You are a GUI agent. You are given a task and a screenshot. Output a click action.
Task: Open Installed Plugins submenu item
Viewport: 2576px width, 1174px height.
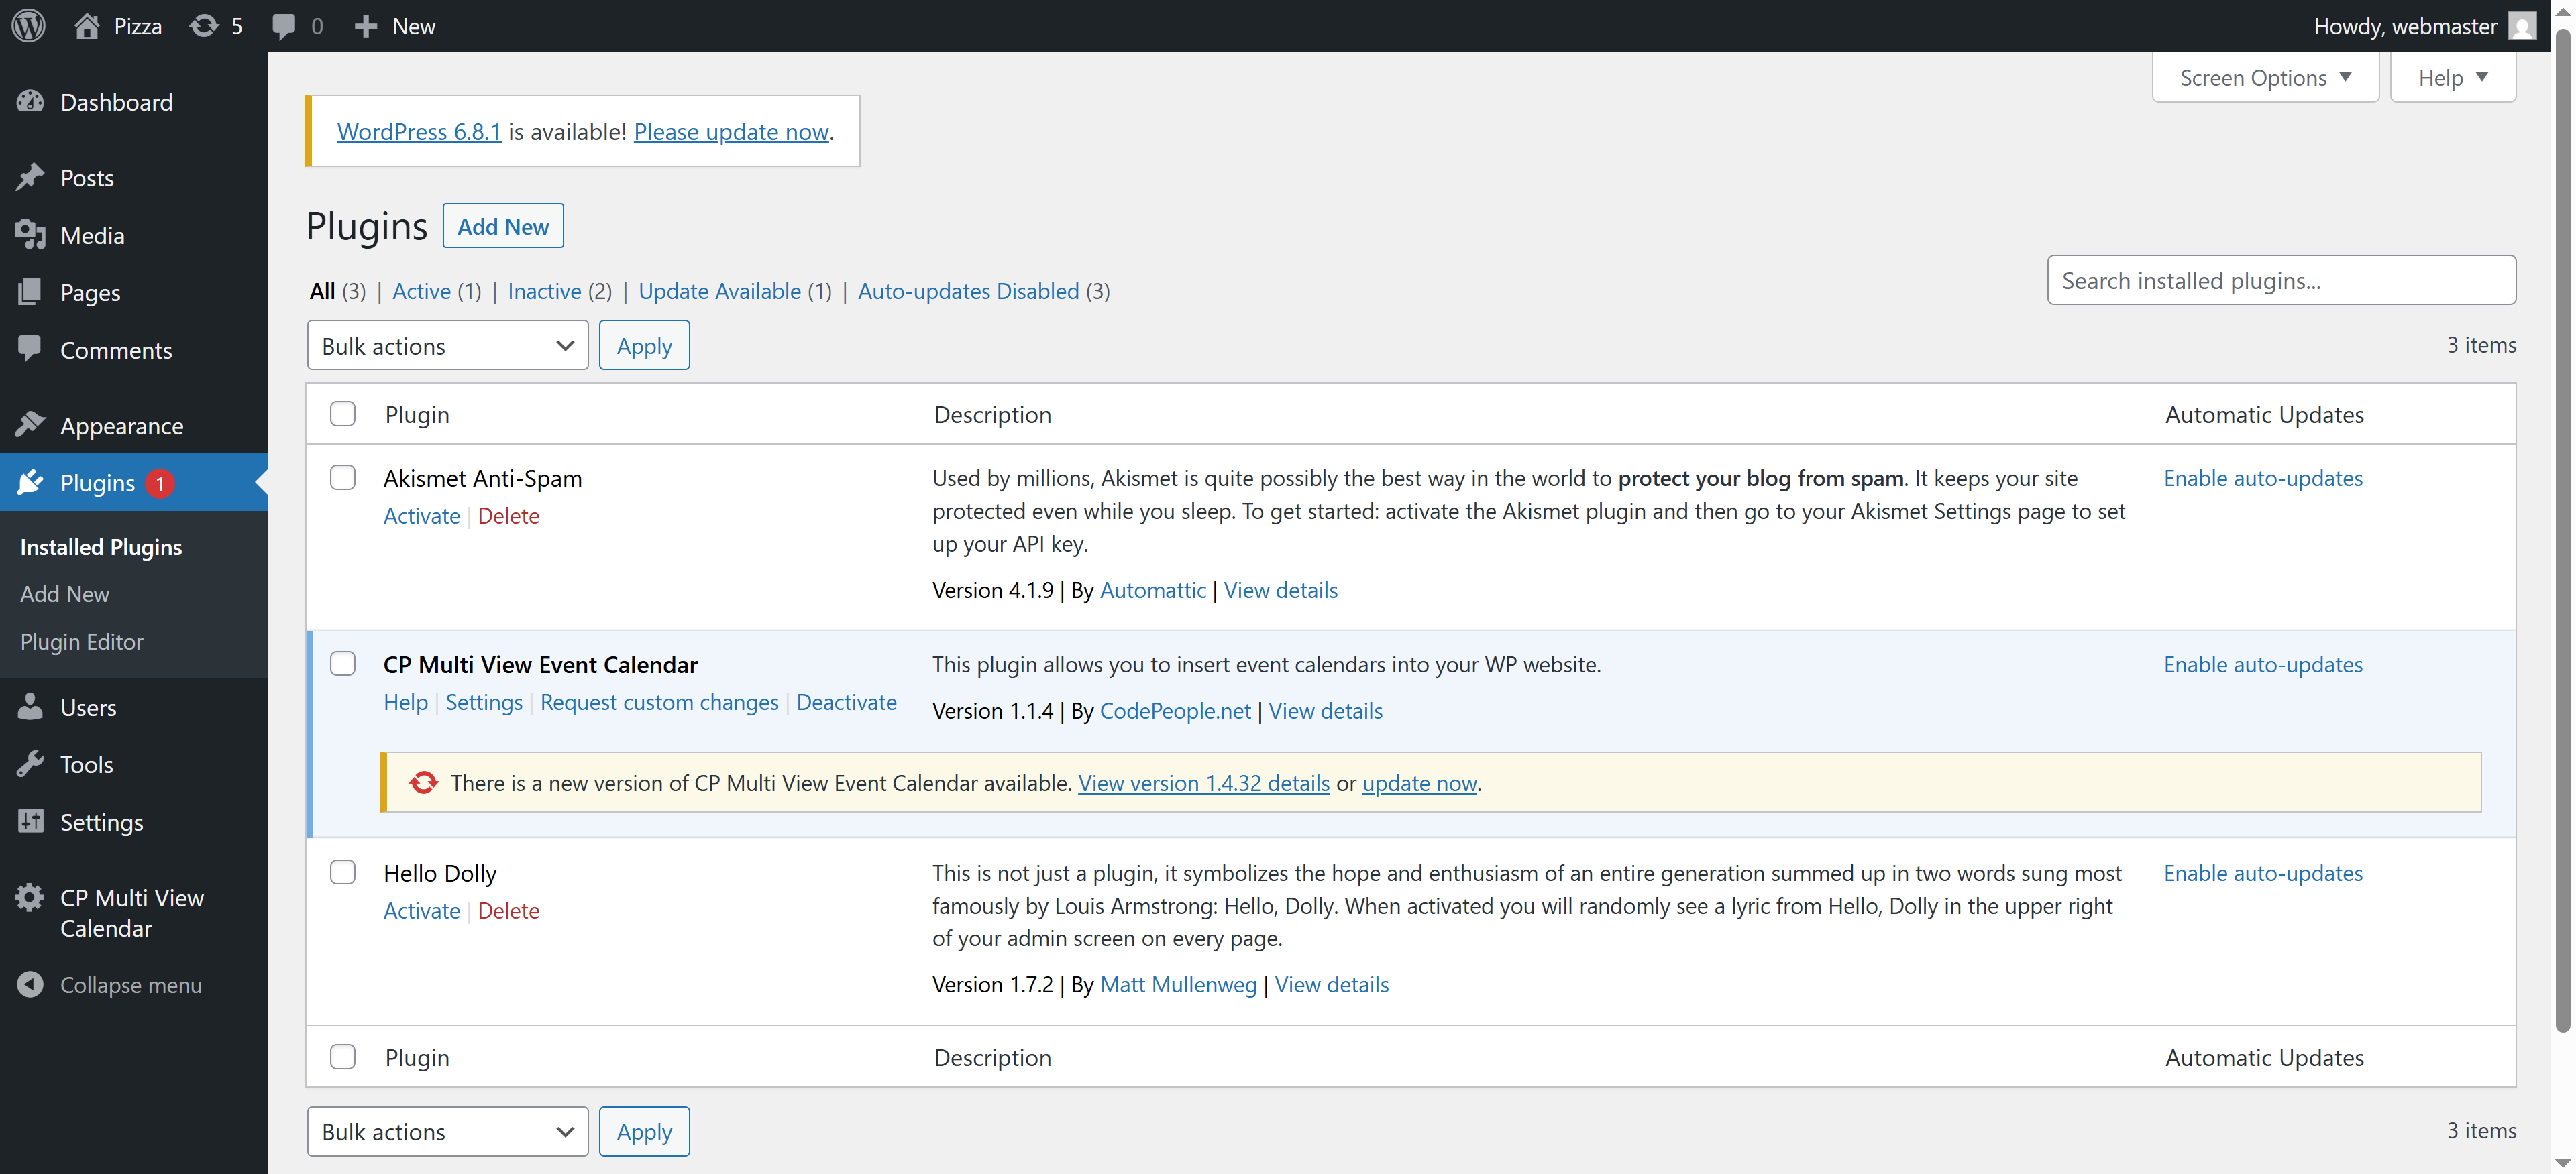point(101,546)
